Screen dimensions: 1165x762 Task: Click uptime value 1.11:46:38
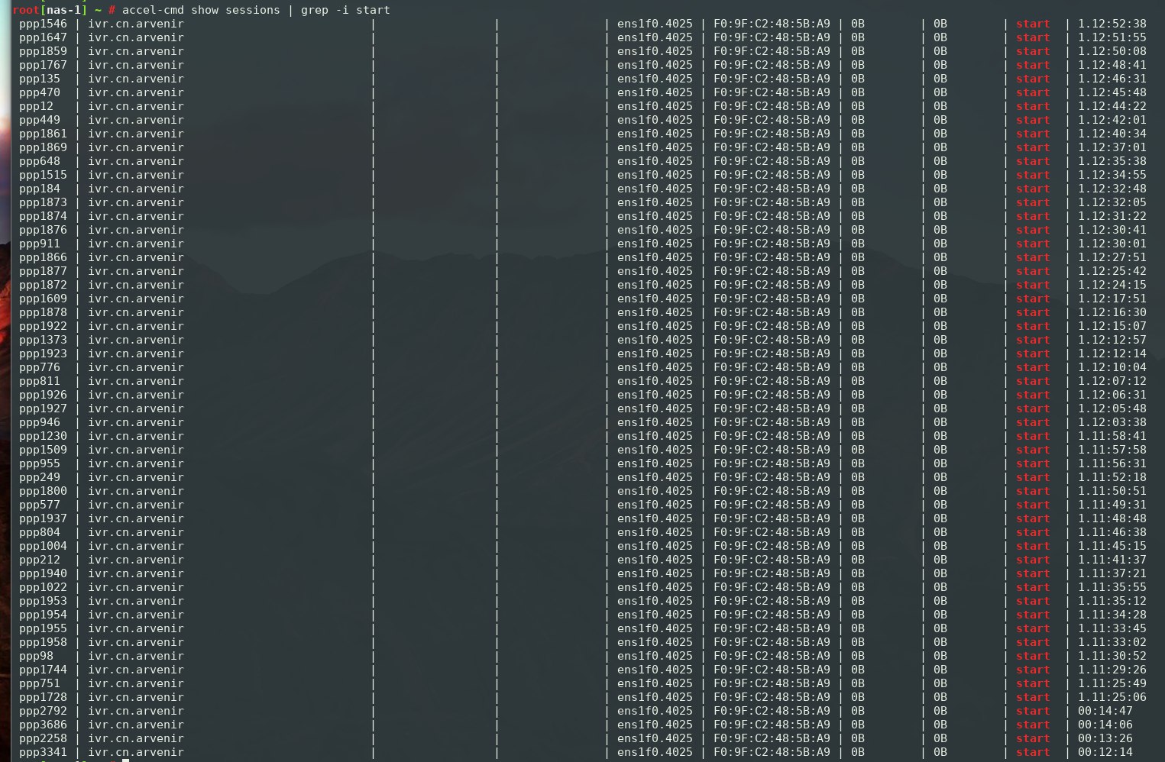[x=1112, y=532]
